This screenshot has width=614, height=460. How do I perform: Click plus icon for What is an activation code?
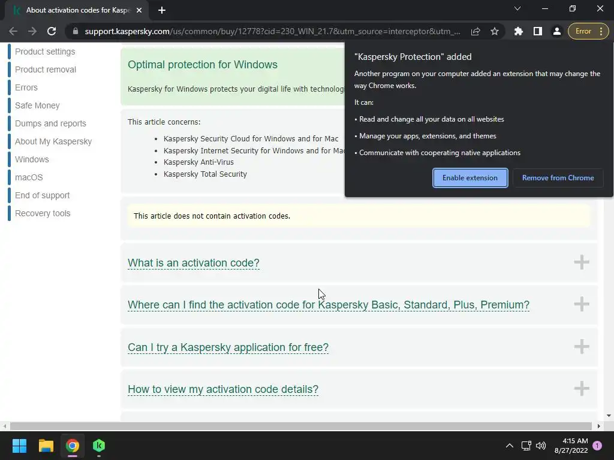point(582,262)
